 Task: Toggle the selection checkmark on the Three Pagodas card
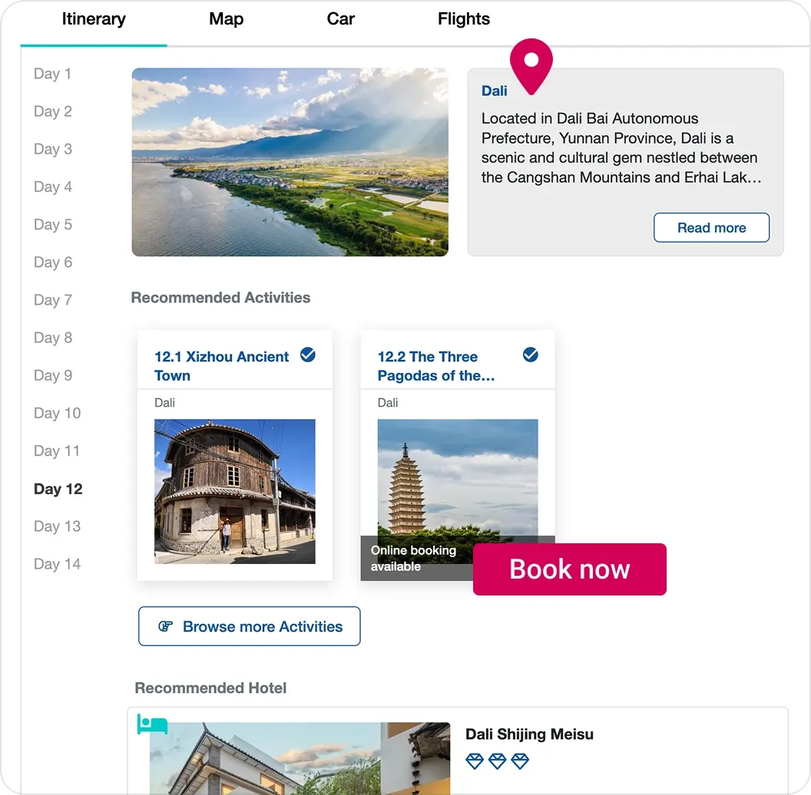click(531, 355)
